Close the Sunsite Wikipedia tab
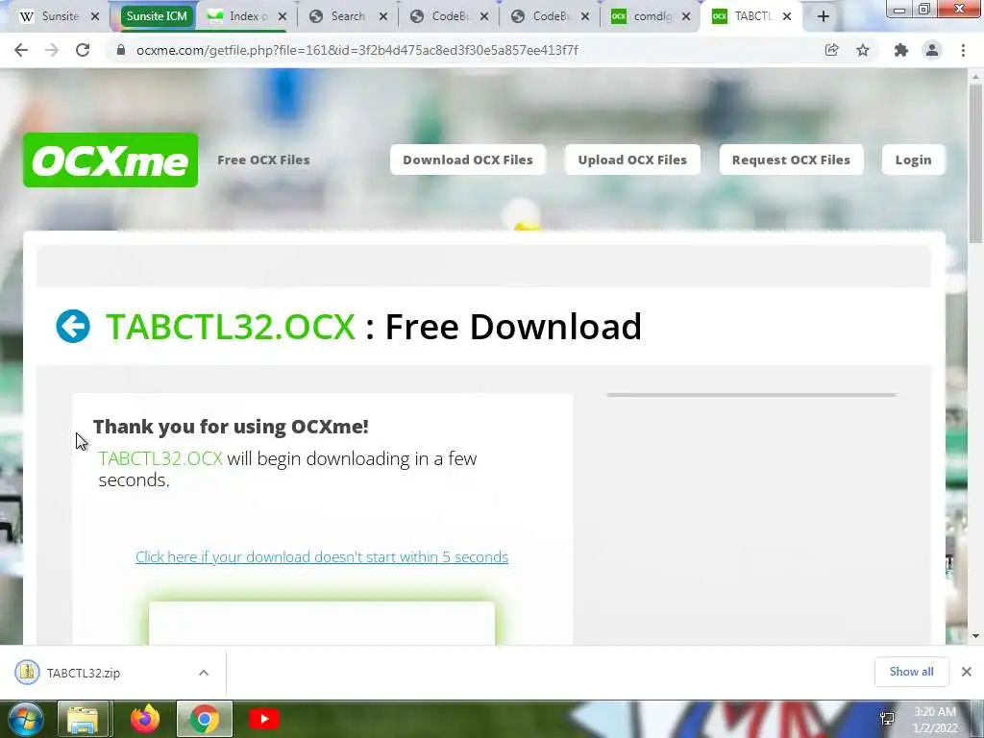Image resolution: width=984 pixels, height=738 pixels. 95,17
